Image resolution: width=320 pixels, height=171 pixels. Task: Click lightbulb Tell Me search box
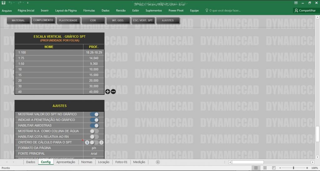(223, 10)
